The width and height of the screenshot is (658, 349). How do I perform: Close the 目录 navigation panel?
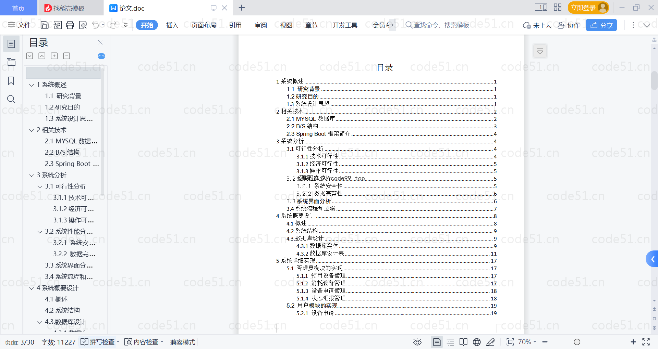click(100, 42)
